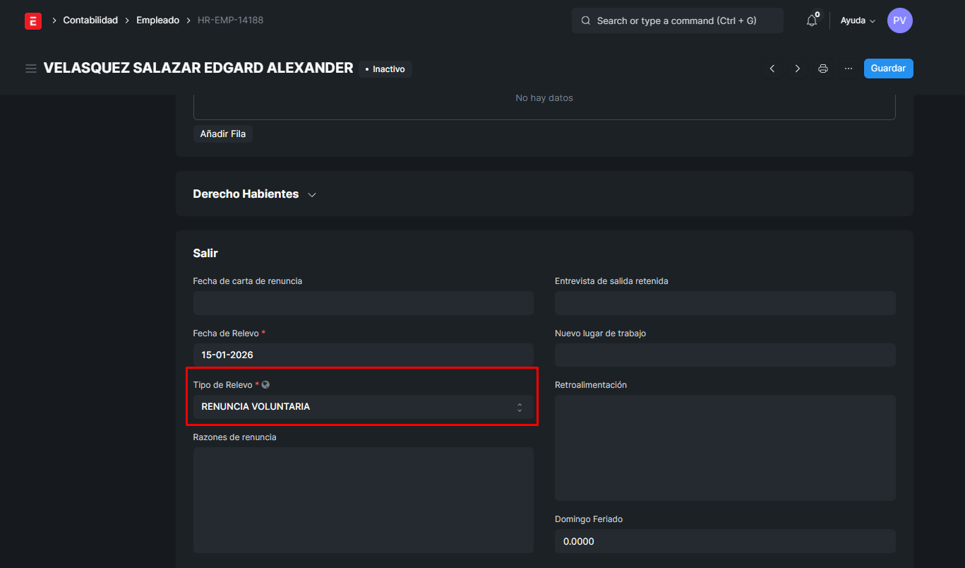Click globe icon beside Tipo de Relevo
Viewport: 965px width, 568px height.
(266, 385)
